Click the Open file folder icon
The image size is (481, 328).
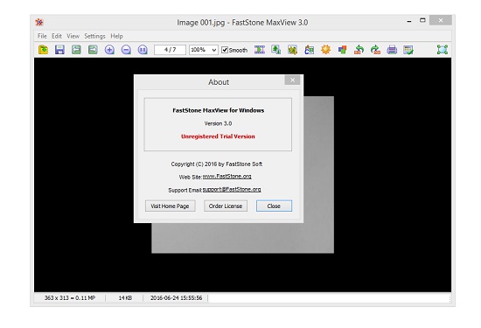click(43, 49)
